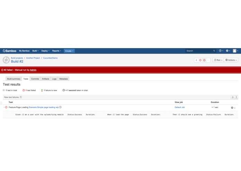Select the Tests tab

(26, 79)
